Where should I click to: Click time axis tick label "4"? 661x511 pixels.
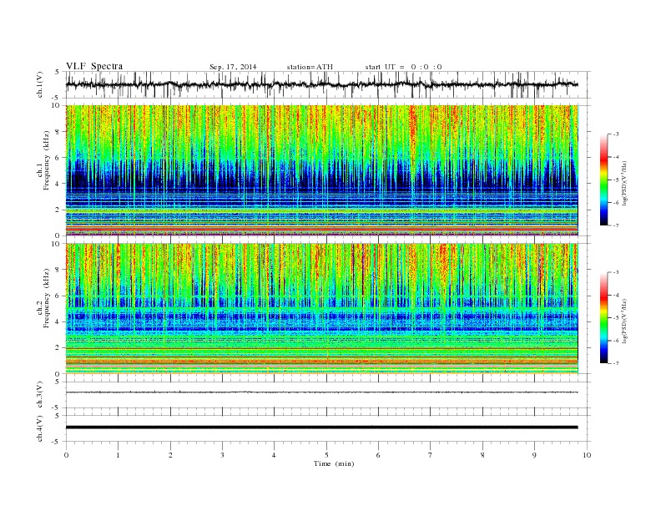point(275,455)
